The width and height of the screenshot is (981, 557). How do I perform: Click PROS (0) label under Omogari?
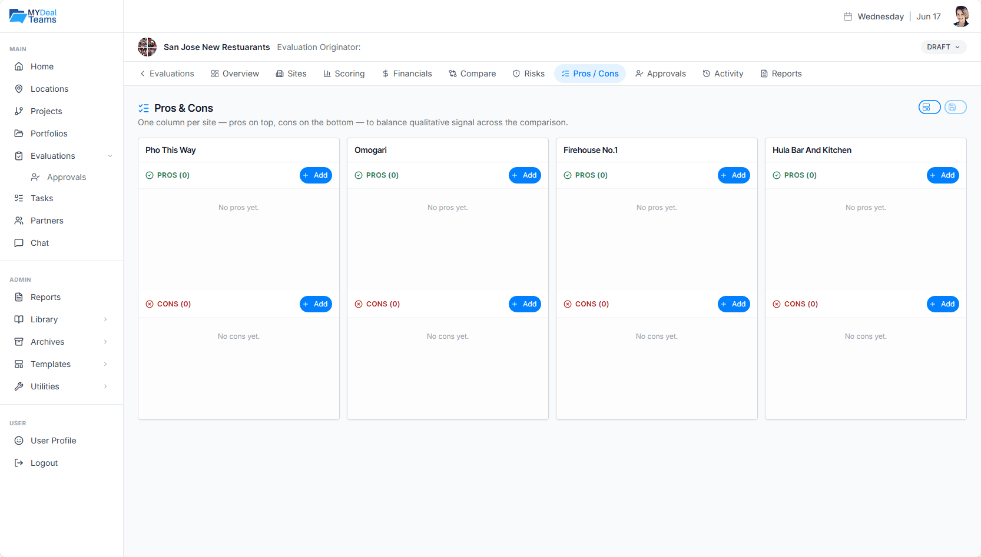tap(382, 175)
